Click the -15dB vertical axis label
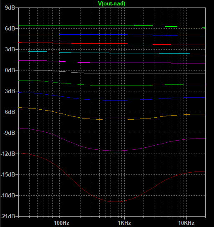This screenshot has height=227, width=214. tap(8, 174)
